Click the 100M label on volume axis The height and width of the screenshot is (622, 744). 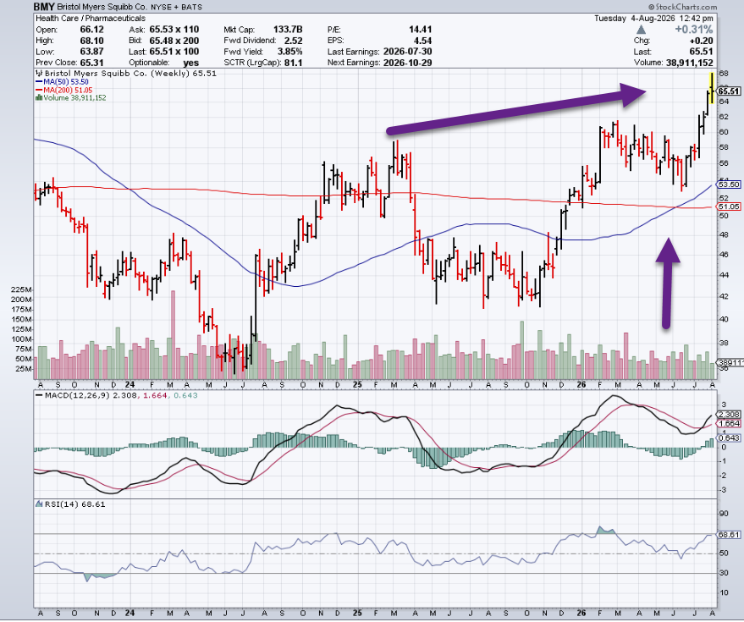(x=22, y=339)
